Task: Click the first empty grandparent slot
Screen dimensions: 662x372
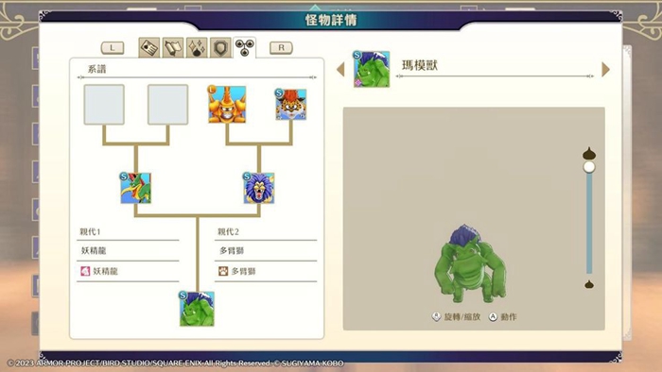Action: tap(104, 105)
